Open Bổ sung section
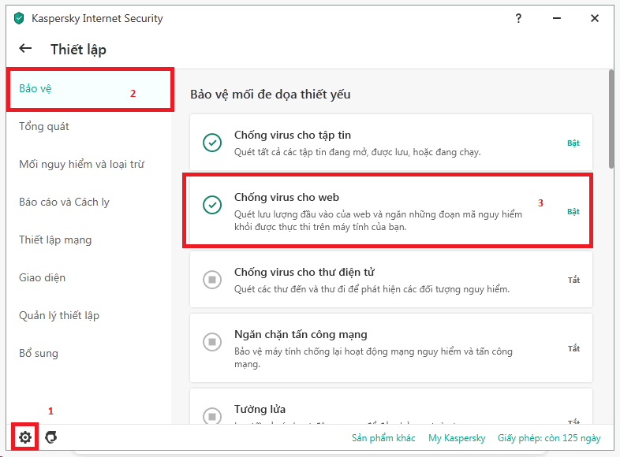 [x=90, y=353]
